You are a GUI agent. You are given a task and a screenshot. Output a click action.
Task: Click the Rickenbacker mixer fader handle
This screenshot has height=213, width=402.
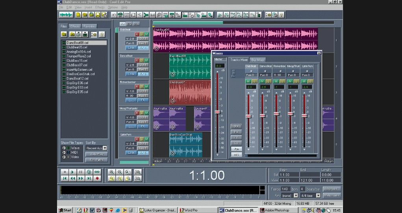(x=276, y=114)
